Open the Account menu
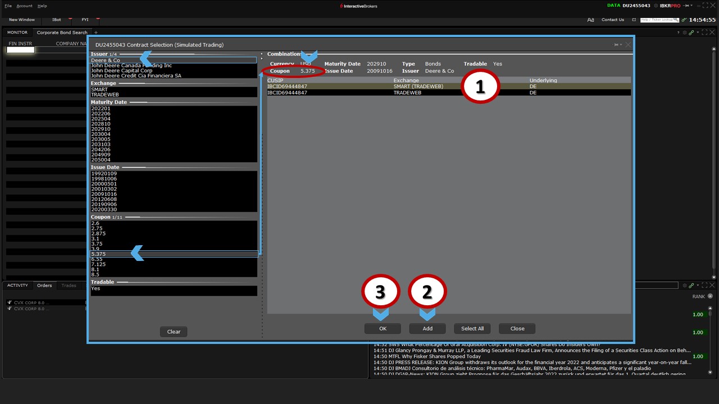The image size is (719, 404). click(x=24, y=6)
